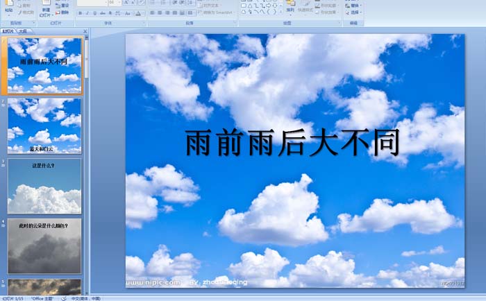This screenshot has height=301, width=486.
Task: Decrease font size with shrink font icon
Action: [133, 3]
